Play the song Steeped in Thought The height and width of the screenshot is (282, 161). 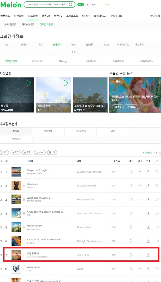point(131,172)
